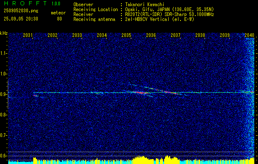Image resolution: width=258 pixels, height=164 pixels.
Task: Click the 2032 time marker
Action: [x=53, y=35]
